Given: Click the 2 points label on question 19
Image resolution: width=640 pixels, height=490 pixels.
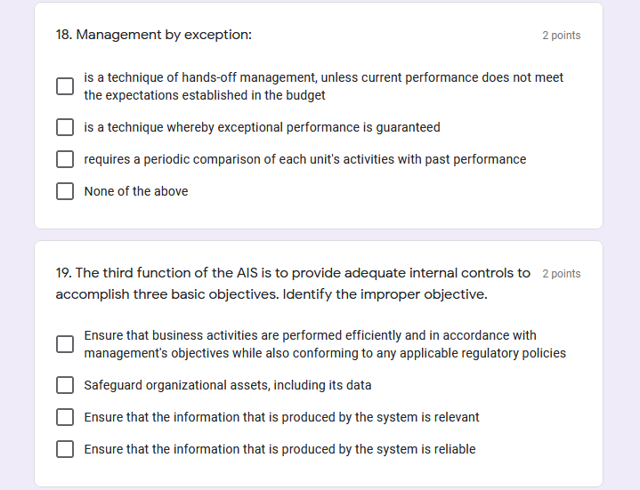Looking at the screenshot, I should pyautogui.click(x=561, y=274).
